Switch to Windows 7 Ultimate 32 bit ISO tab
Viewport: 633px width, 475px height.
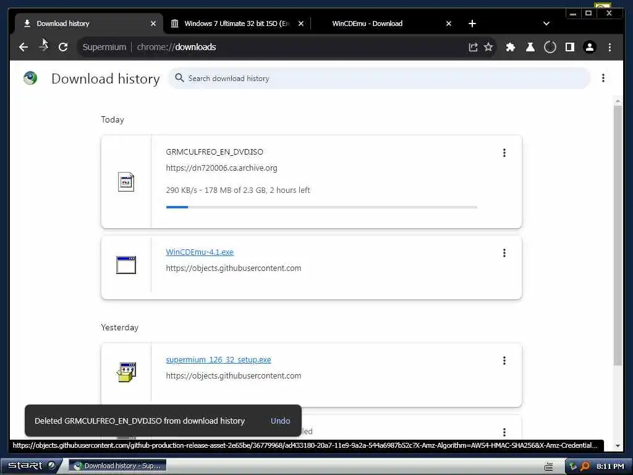click(237, 24)
